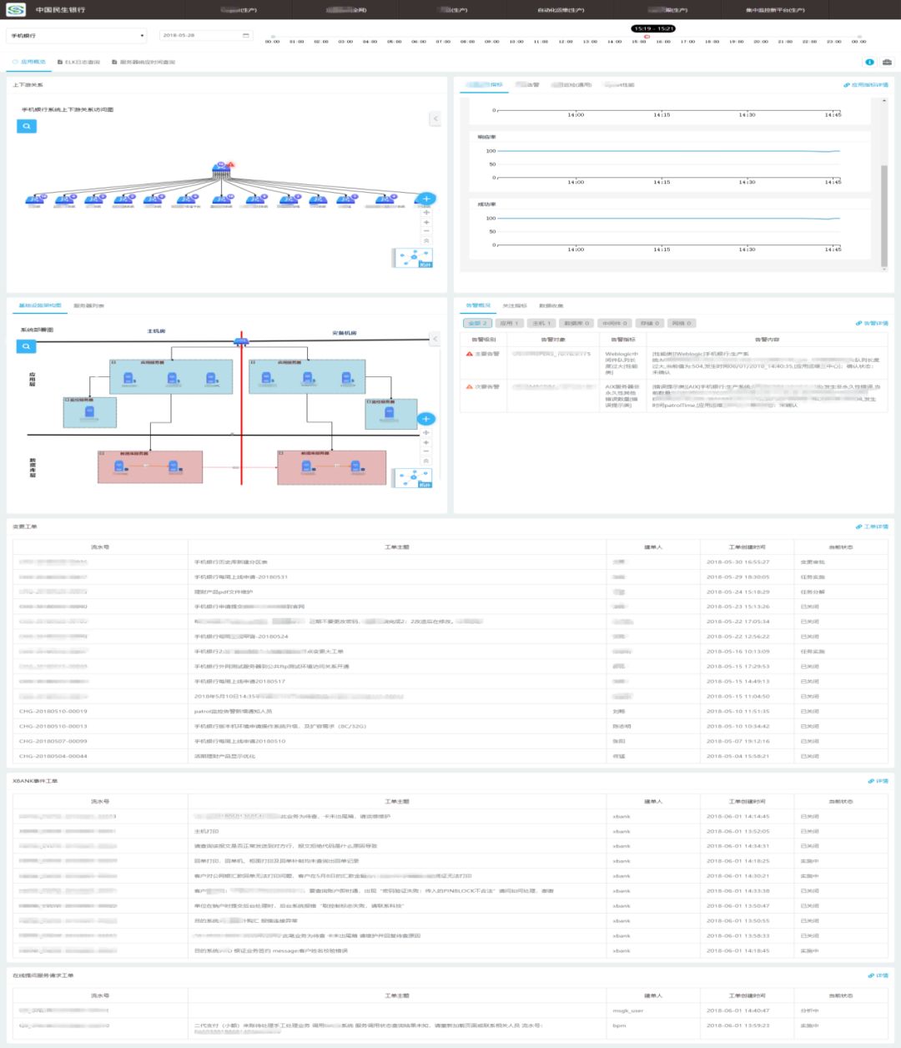
Task: Open the 工单详情 link in the change orders section
Action: pos(872,527)
